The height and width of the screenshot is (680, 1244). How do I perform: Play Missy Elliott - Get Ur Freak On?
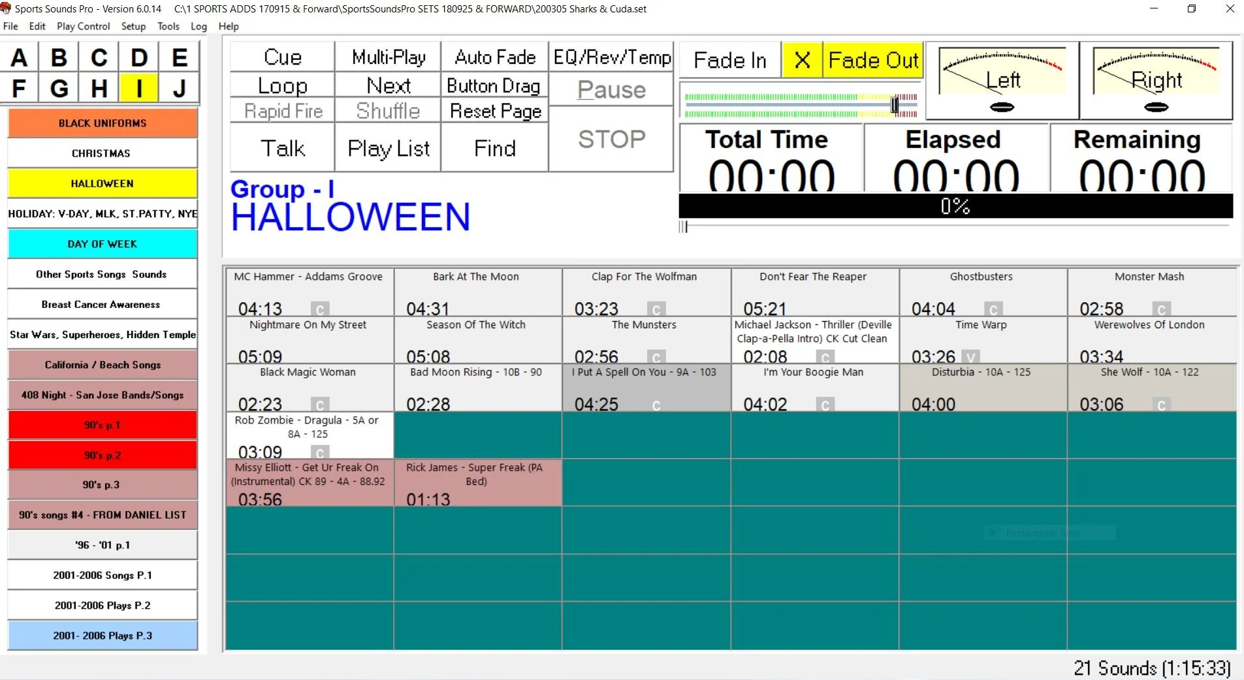310,482
